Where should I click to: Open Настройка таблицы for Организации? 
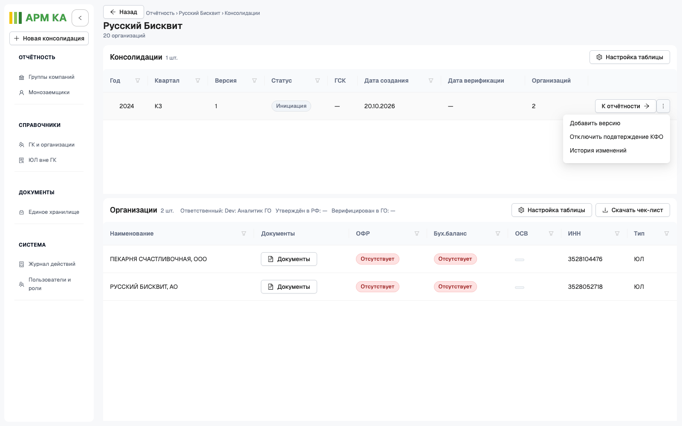552,210
